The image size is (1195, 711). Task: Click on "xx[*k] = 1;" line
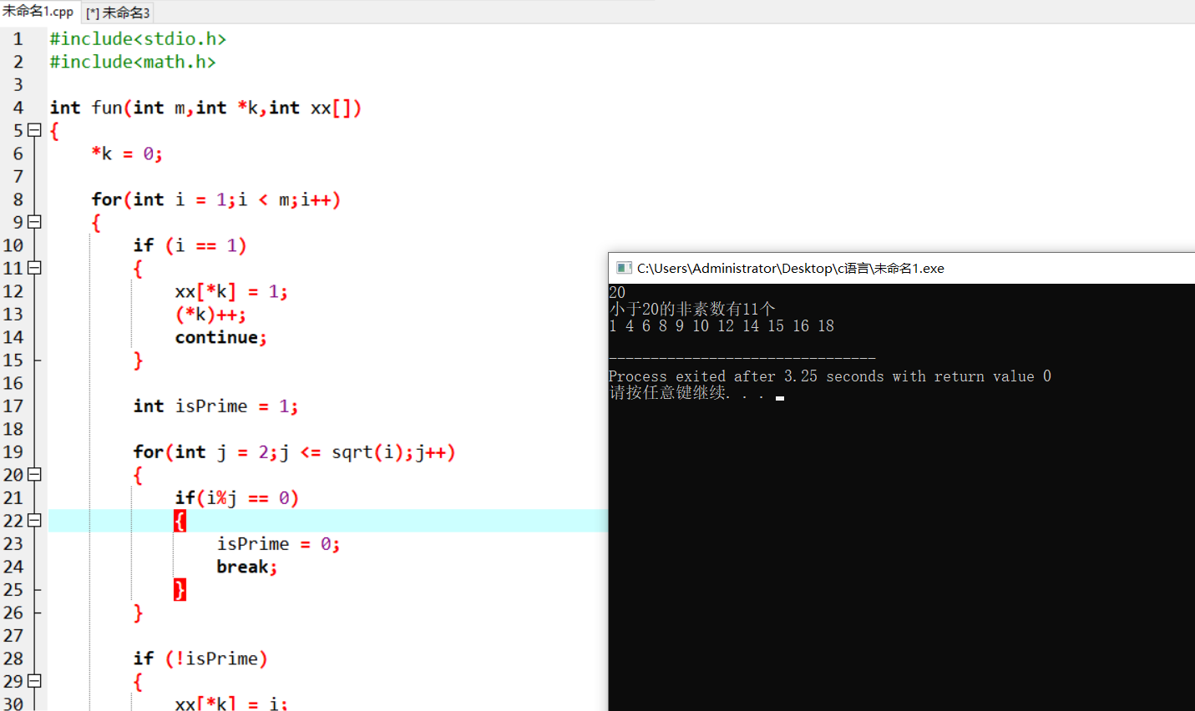231,291
